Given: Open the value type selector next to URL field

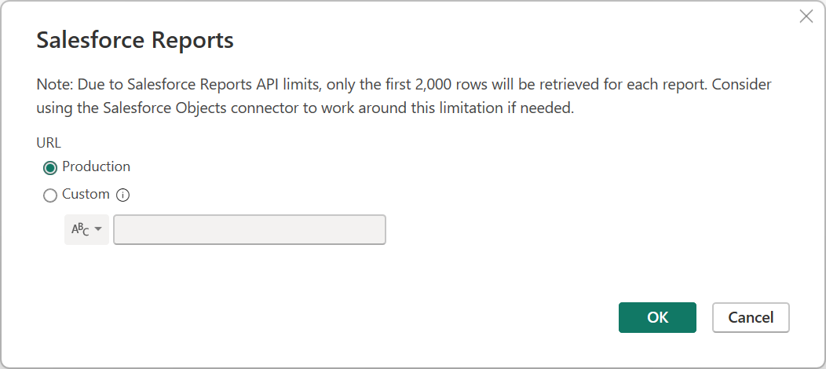Looking at the screenshot, I should (86, 229).
